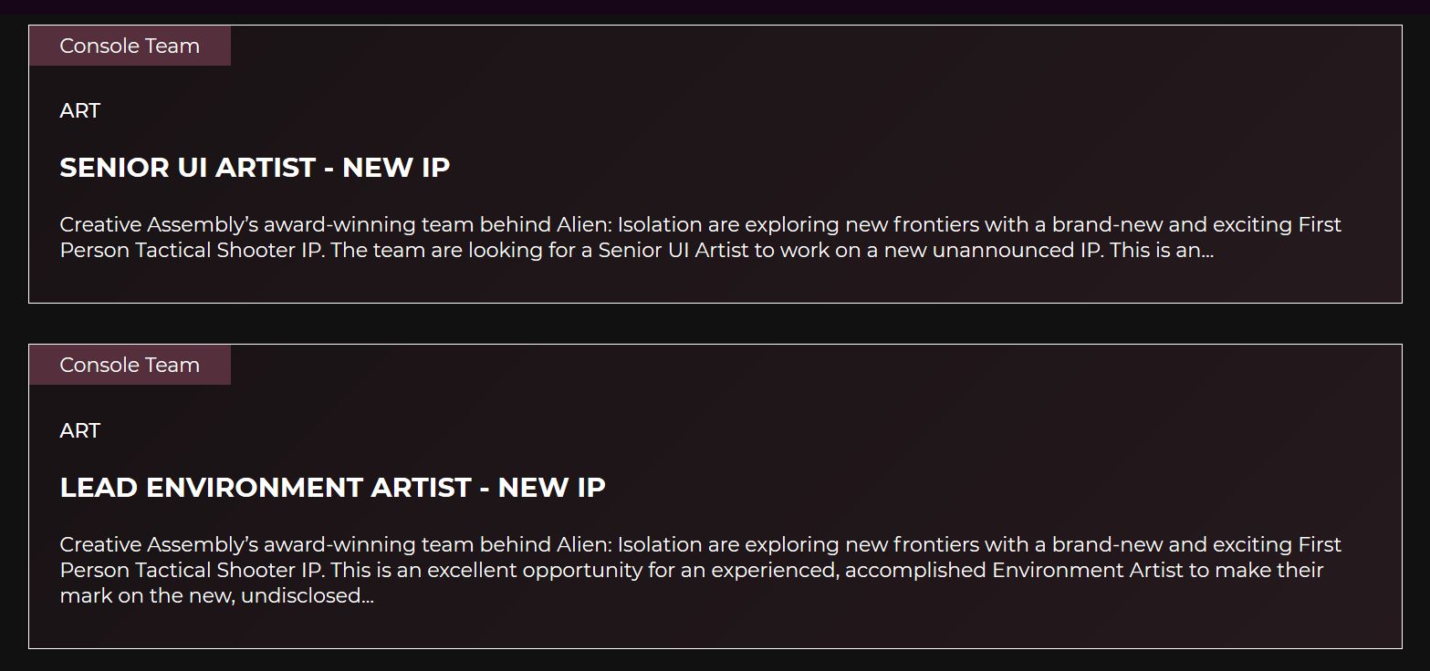The image size is (1430, 671).
Task: Open the Senior UI Artist - New IP listing
Action: [255, 168]
